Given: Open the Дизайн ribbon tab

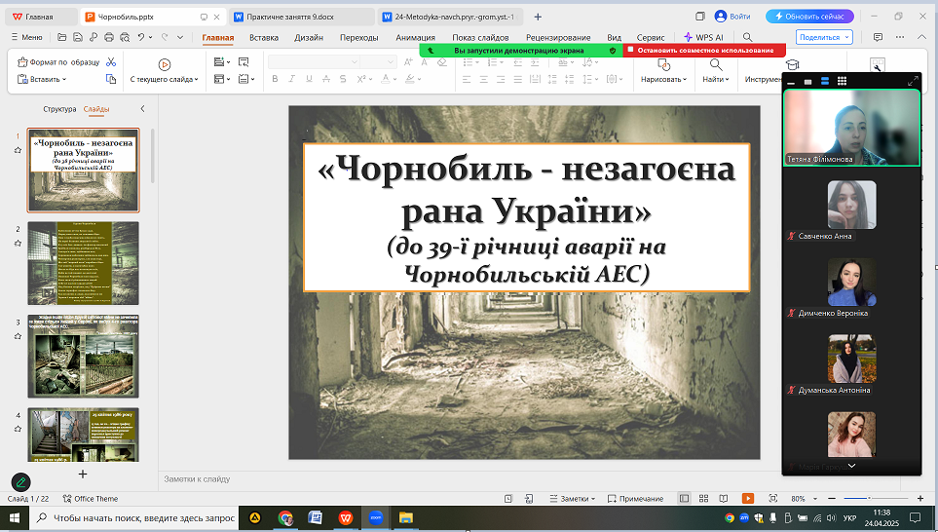Looking at the screenshot, I should pyautogui.click(x=309, y=37).
